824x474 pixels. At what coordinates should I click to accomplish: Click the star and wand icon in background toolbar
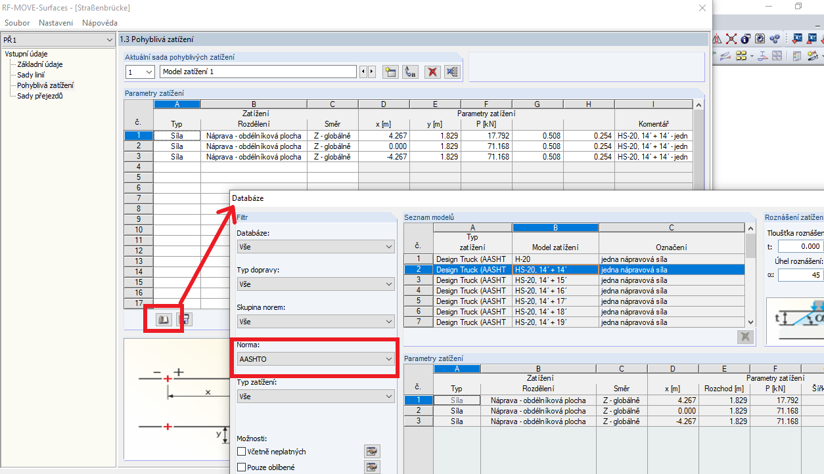(813, 56)
